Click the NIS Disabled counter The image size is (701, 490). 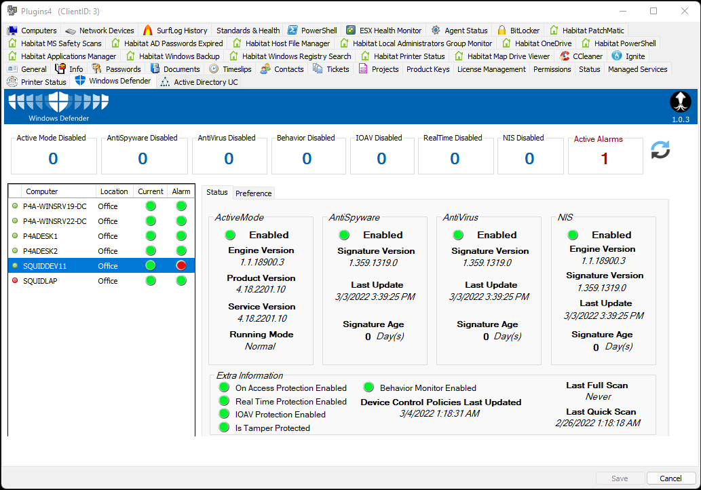tap(529, 159)
